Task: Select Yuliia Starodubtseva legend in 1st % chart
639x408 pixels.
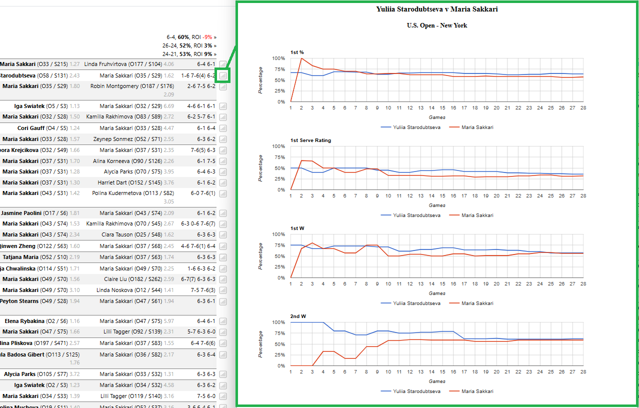Action: 410,127
